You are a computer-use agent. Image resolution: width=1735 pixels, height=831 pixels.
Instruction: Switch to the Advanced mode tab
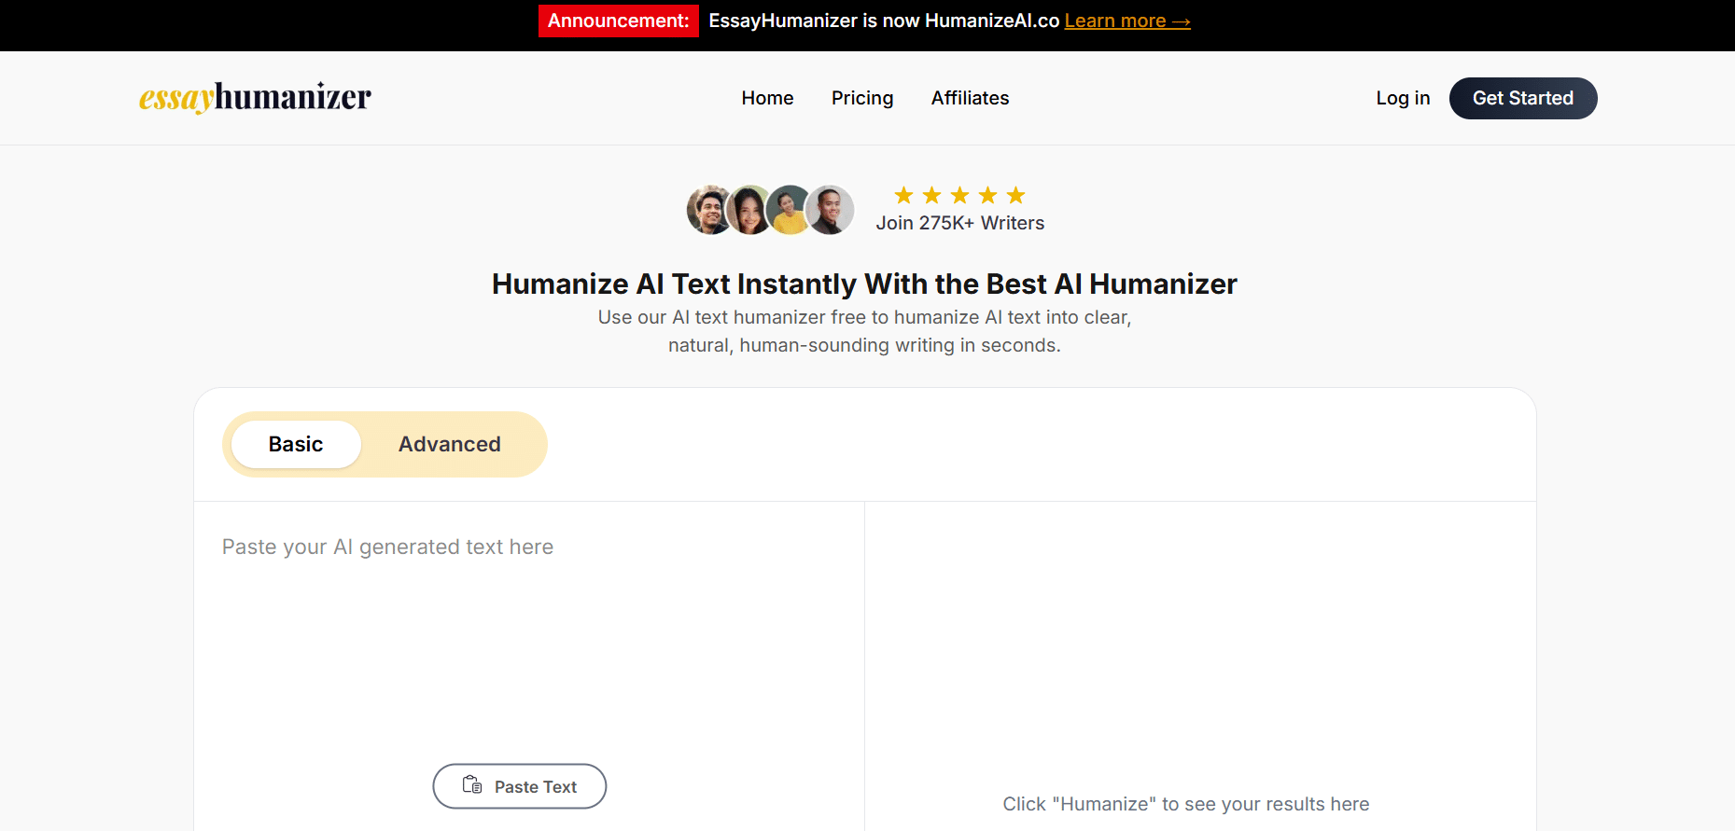point(450,444)
